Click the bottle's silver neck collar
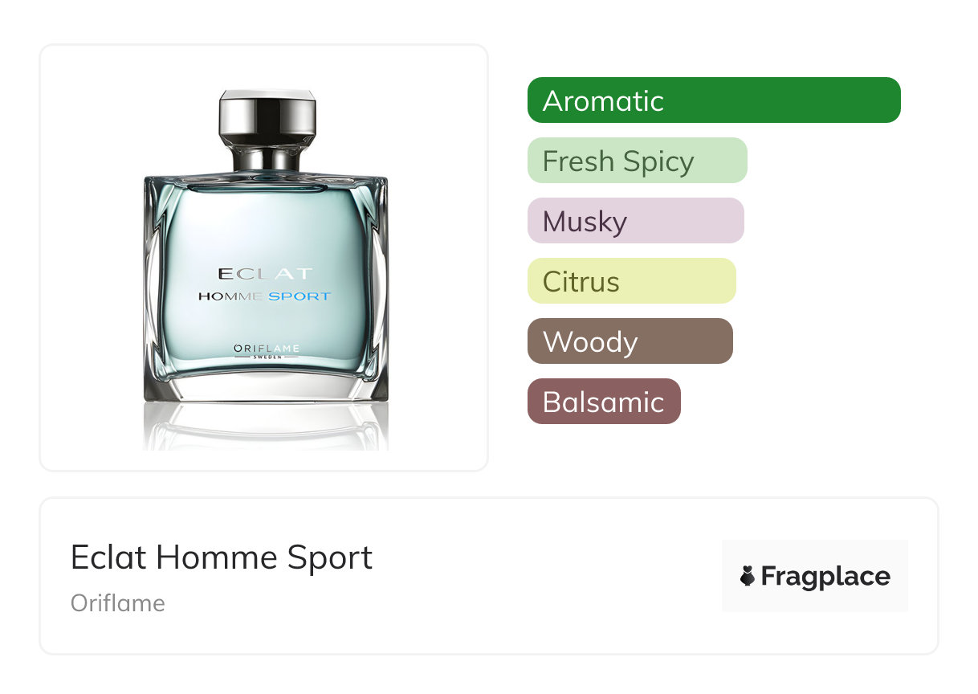Image resolution: width=978 pixels, height=694 pixels. [x=267, y=158]
